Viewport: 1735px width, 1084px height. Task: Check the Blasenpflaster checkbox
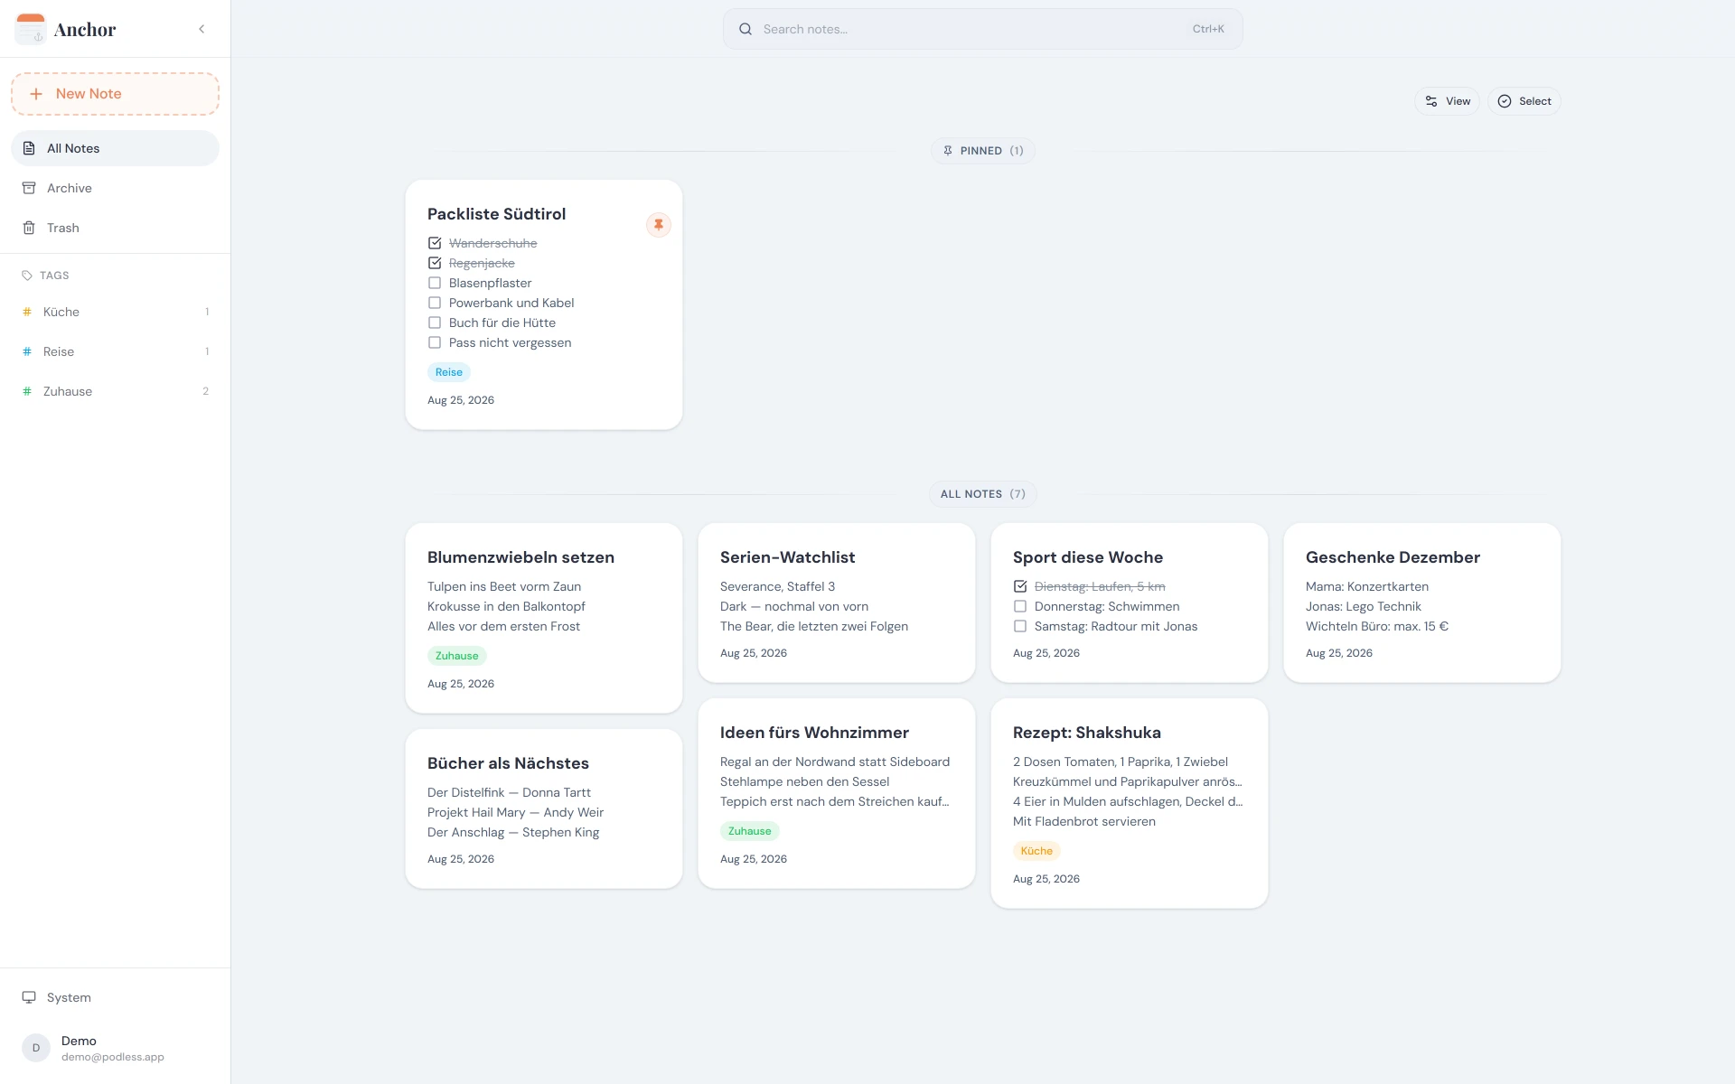click(435, 283)
